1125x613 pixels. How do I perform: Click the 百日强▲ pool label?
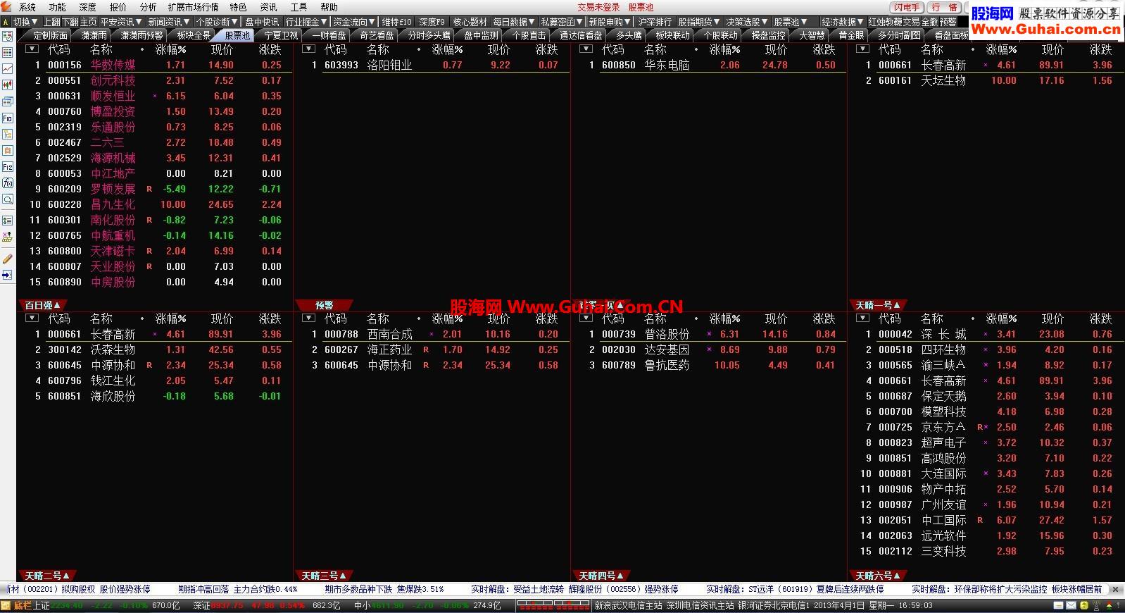(42, 305)
